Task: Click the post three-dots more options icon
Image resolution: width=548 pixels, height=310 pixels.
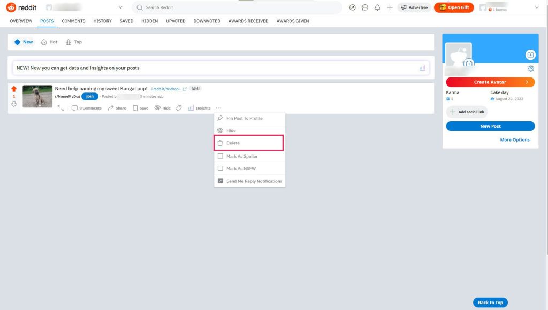Action: click(x=218, y=108)
